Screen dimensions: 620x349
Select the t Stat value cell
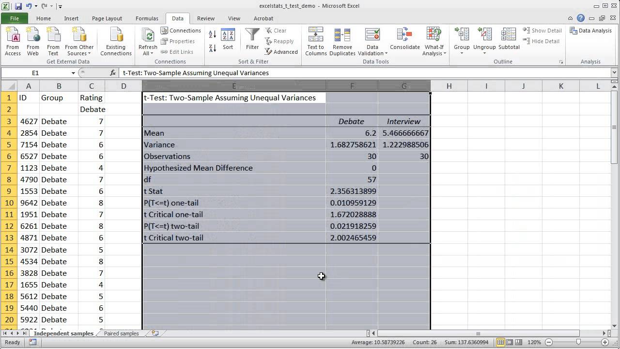coord(352,191)
